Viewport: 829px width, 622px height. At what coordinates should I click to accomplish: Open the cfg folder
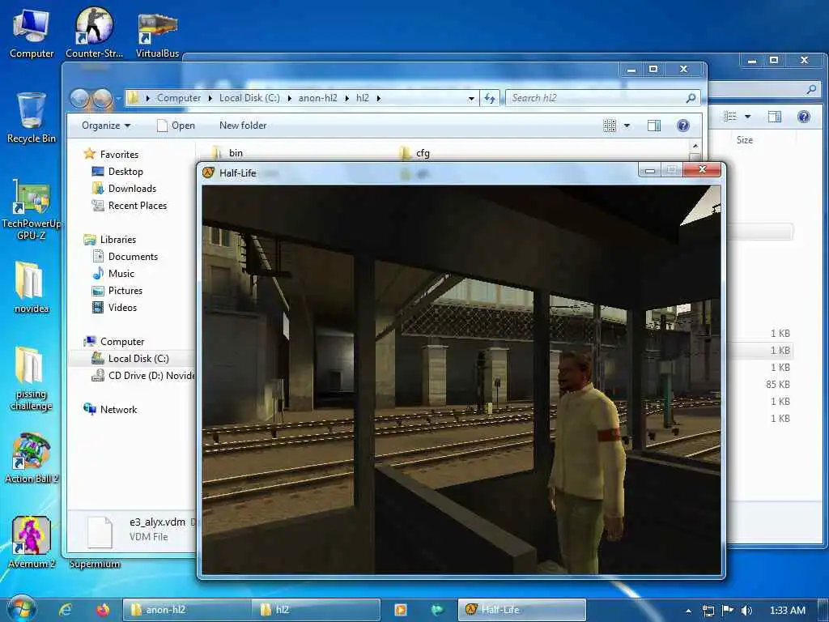(414, 153)
